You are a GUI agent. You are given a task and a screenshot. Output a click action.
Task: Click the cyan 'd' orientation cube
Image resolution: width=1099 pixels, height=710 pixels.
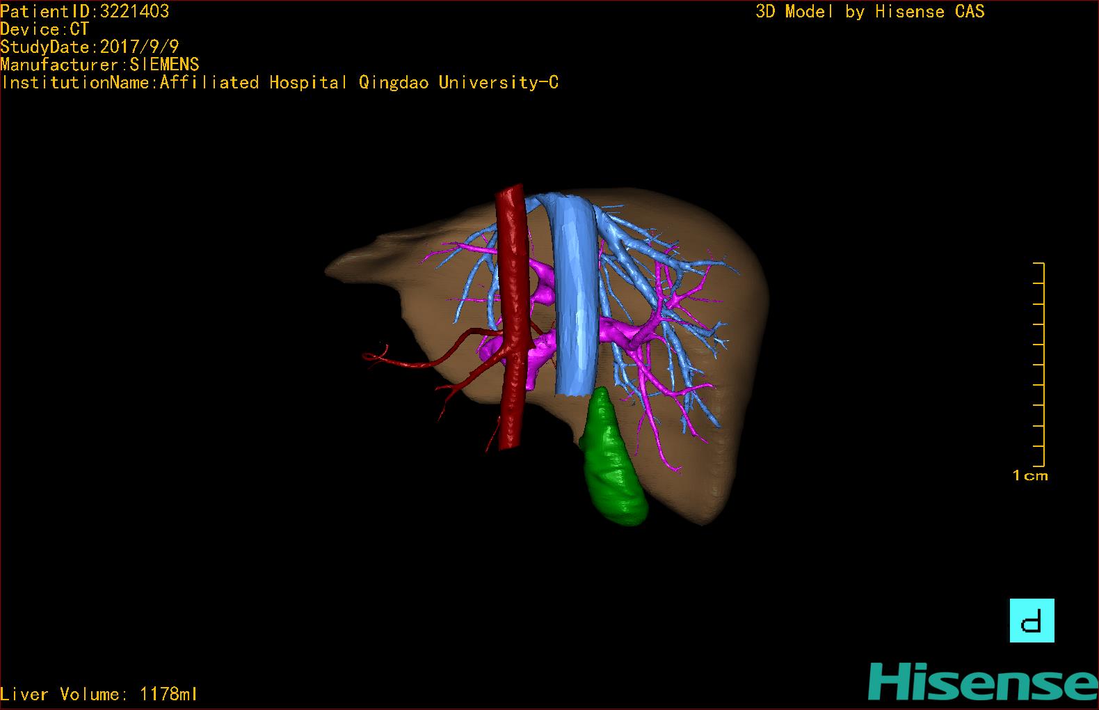(x=1032, y=620)
